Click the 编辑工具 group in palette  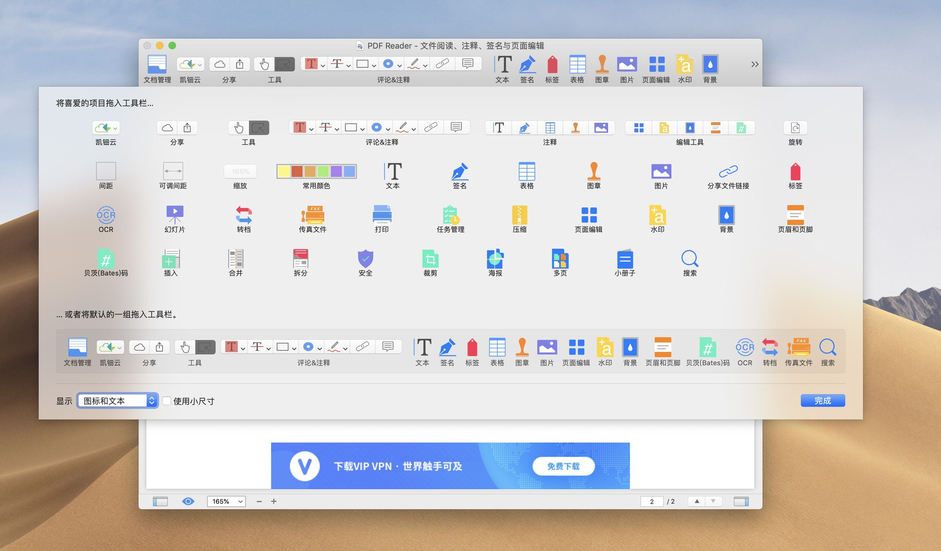tap(690, 128)
